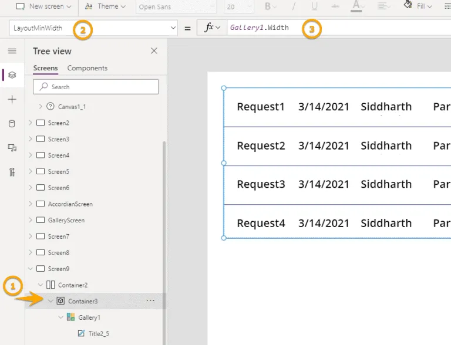The width and height of the screenshot is (451, 345).
Task: Open the Theme menu
Action: [x=107, y=6]
